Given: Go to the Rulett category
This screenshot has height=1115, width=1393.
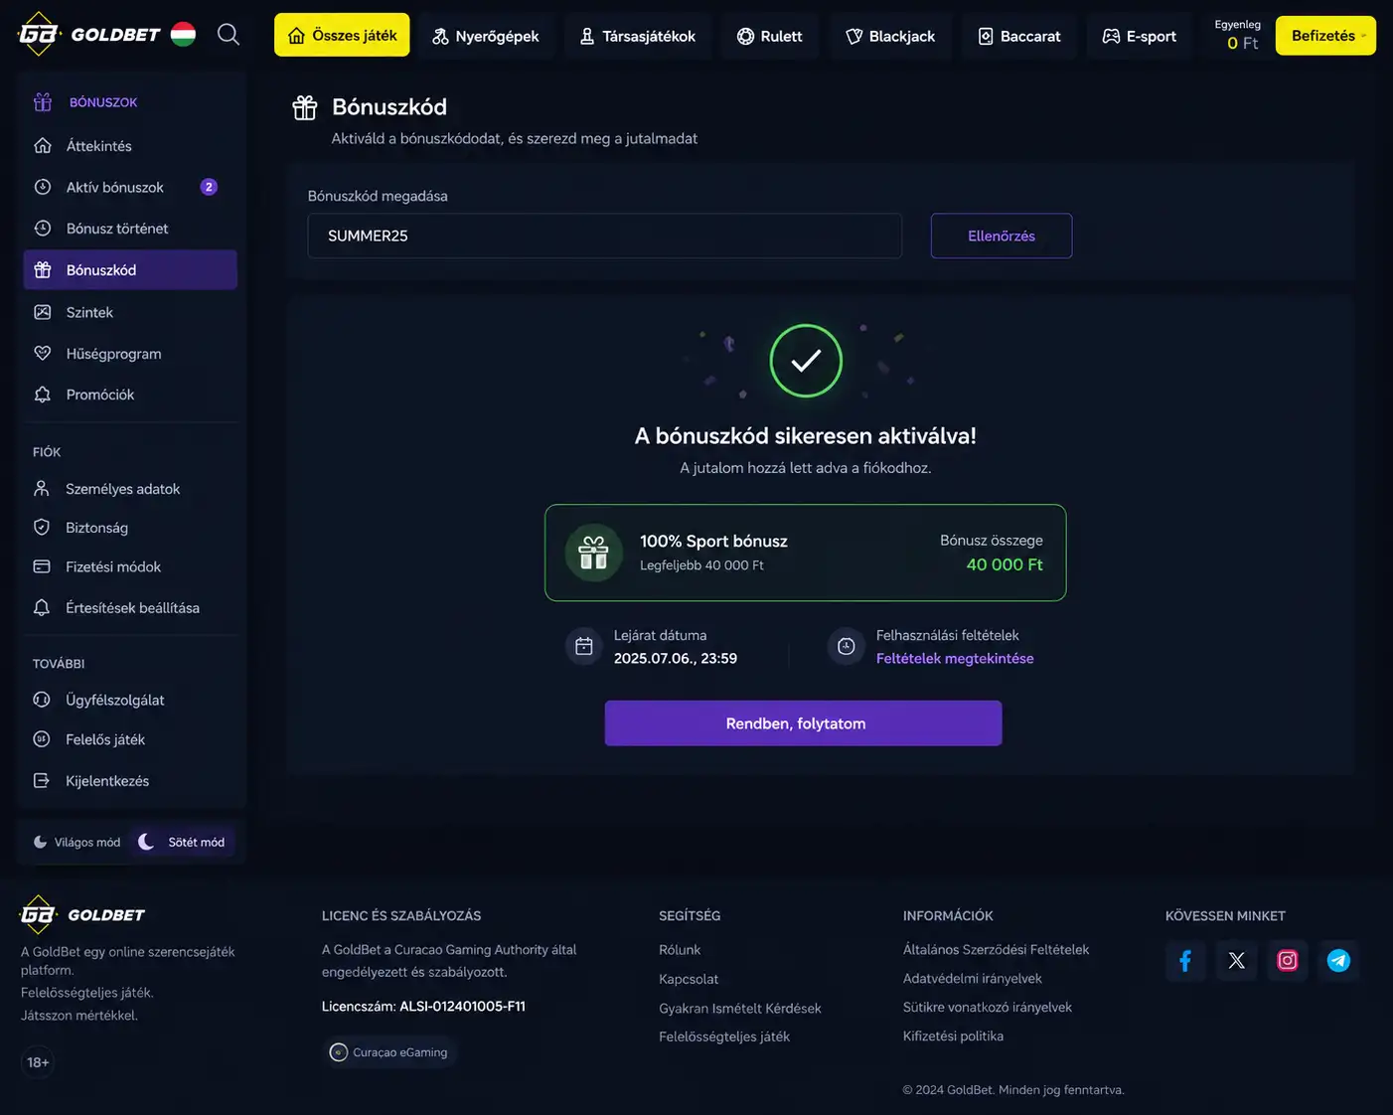Looking at the screenshot, I should point(770,36).
